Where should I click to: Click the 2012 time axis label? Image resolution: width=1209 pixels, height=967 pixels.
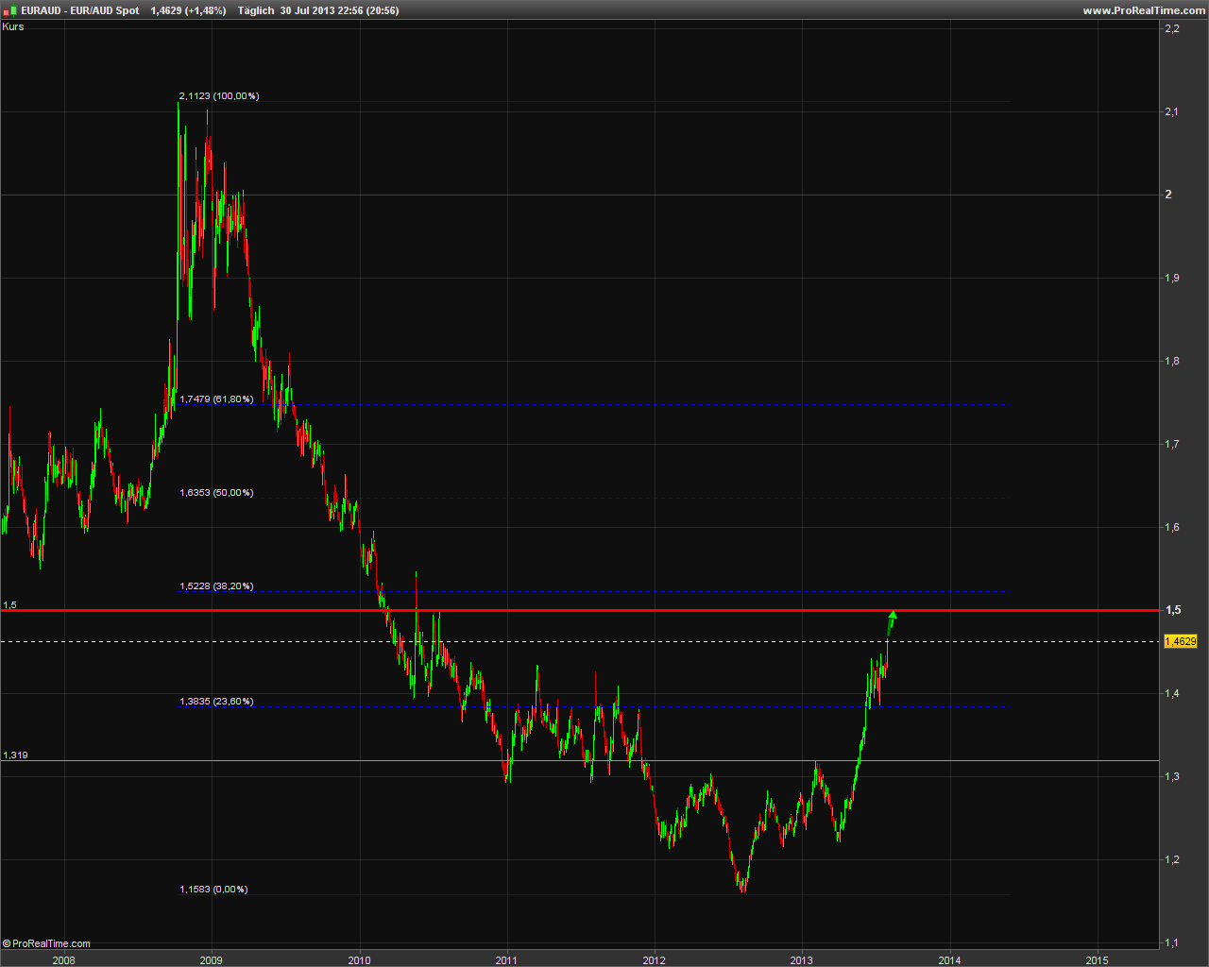[x=654, y=960]
